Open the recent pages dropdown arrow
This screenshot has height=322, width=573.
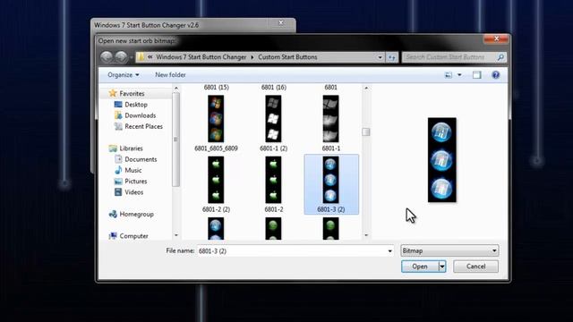click(132, 57)
